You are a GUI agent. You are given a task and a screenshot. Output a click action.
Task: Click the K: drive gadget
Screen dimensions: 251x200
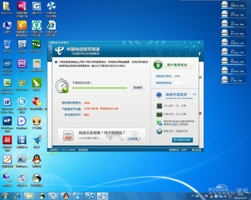pyautogui.click(x=234, y=80)
